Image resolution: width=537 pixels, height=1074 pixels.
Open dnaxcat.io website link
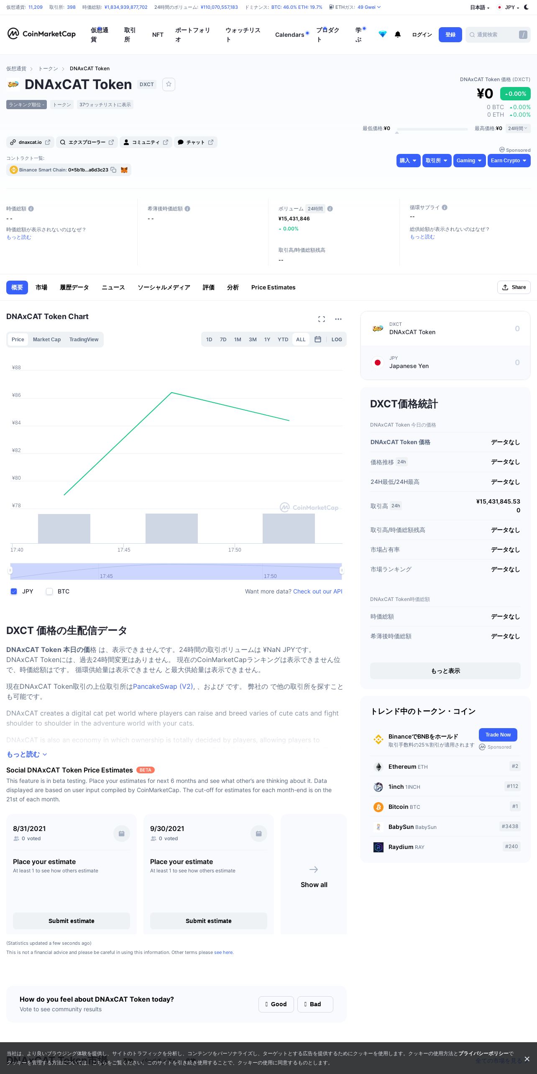[x=30, y=142]
